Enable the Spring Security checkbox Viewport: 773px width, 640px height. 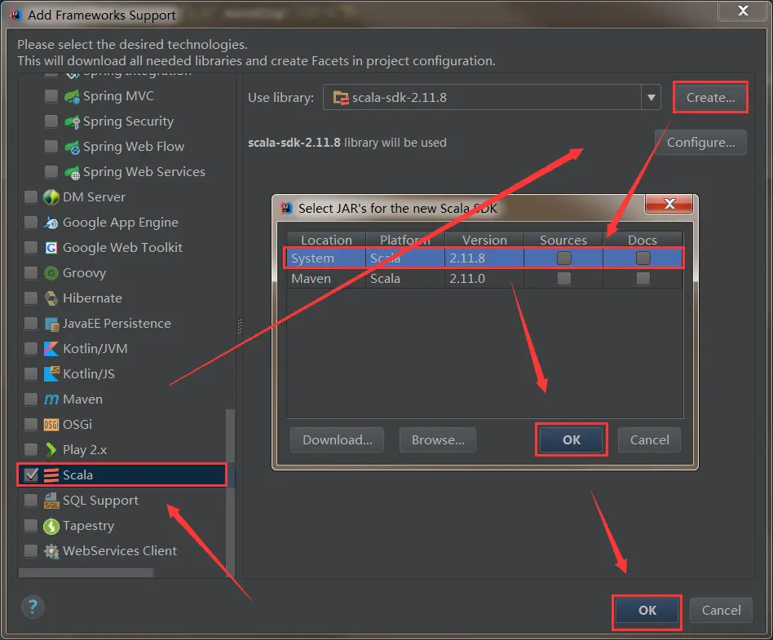51,121
